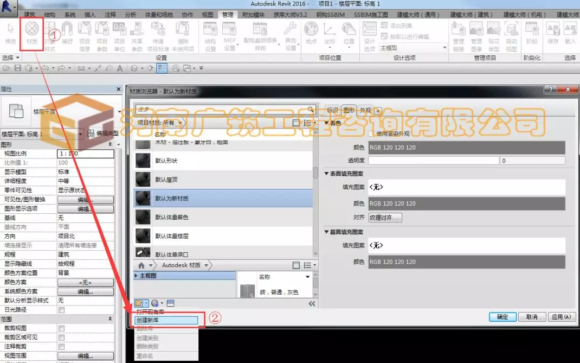The image size is (580, 363).
Task: Click the 应用(A) button
Action: [x=562, y=317]
